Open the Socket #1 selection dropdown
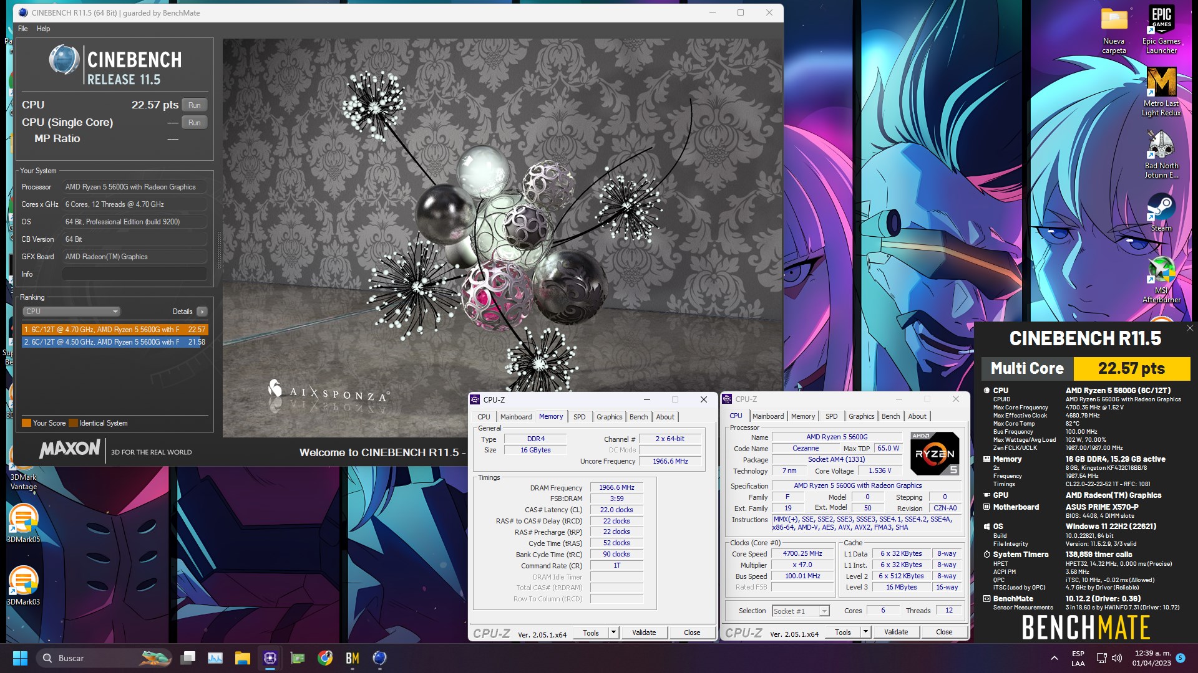This screenshot has height=673, width=1198. pos(801,611)
